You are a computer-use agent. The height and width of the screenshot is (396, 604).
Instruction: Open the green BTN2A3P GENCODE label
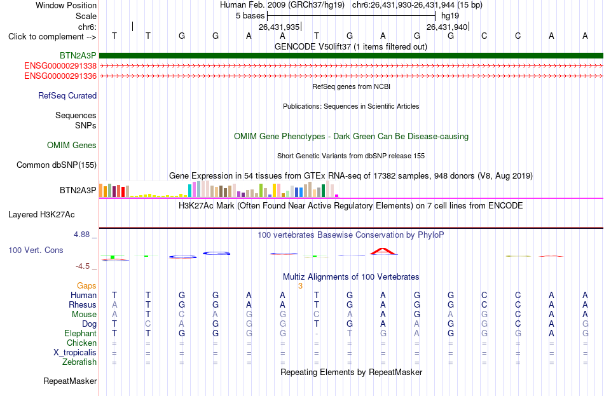(x=78, y=56)
